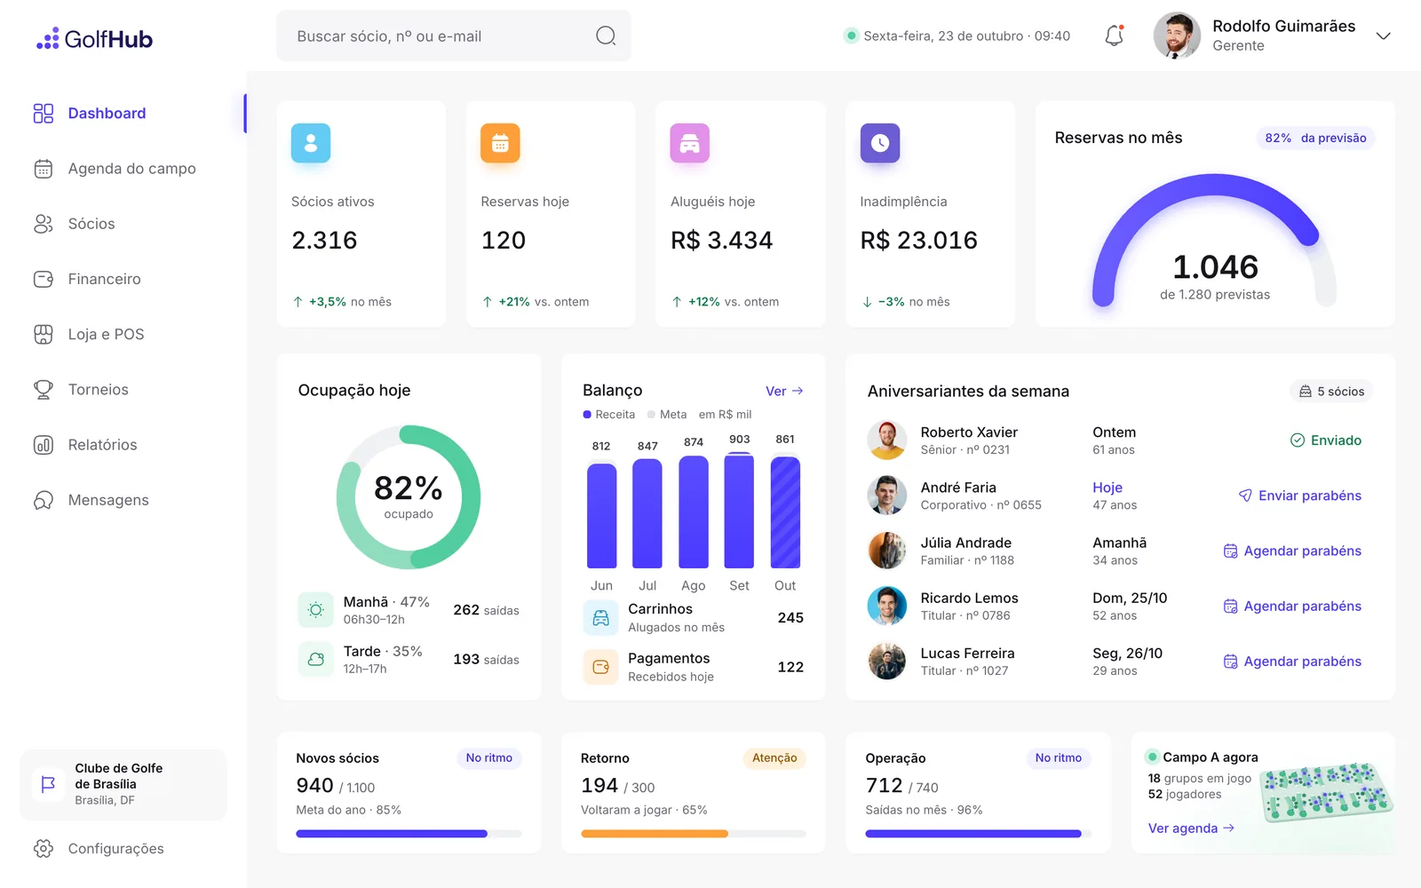Click the Financeiro wallet icon

tap(44, 279)
